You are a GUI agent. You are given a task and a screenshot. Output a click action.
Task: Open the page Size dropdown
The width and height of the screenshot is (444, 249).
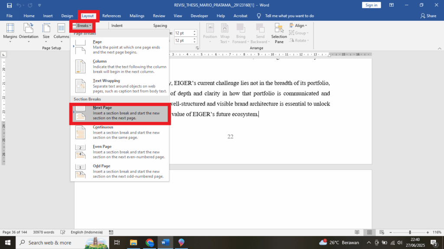click(x=46, y=33)
